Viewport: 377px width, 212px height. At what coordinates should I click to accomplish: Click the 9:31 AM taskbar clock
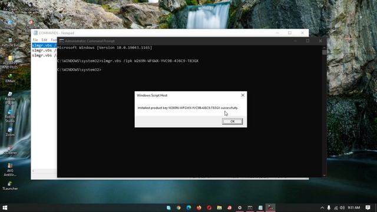point(354,207)
